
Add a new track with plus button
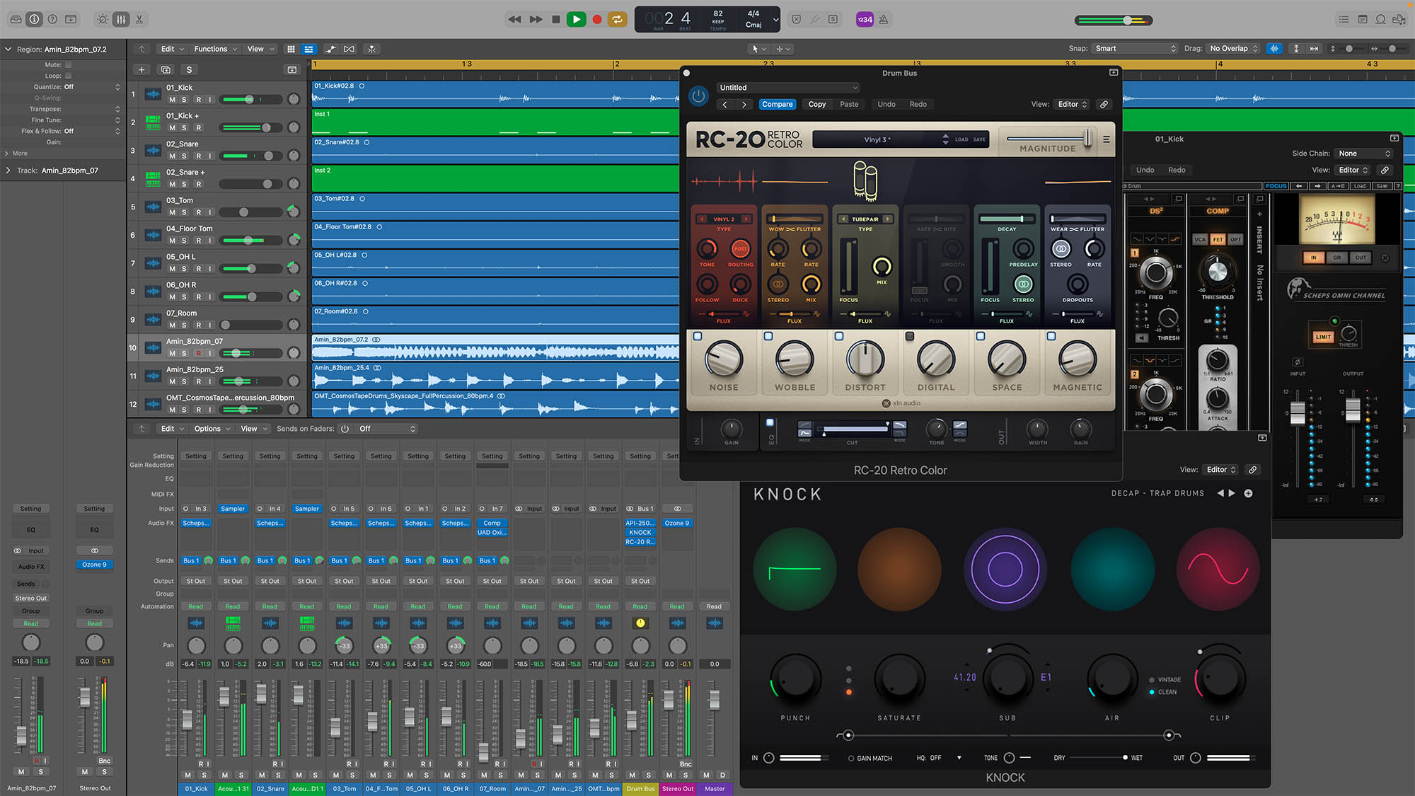tap(141, 69)
